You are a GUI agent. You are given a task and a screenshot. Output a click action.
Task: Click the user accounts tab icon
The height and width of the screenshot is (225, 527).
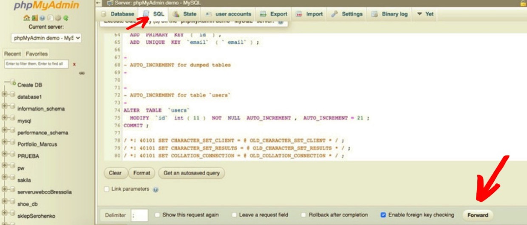[x=208, y=14]
